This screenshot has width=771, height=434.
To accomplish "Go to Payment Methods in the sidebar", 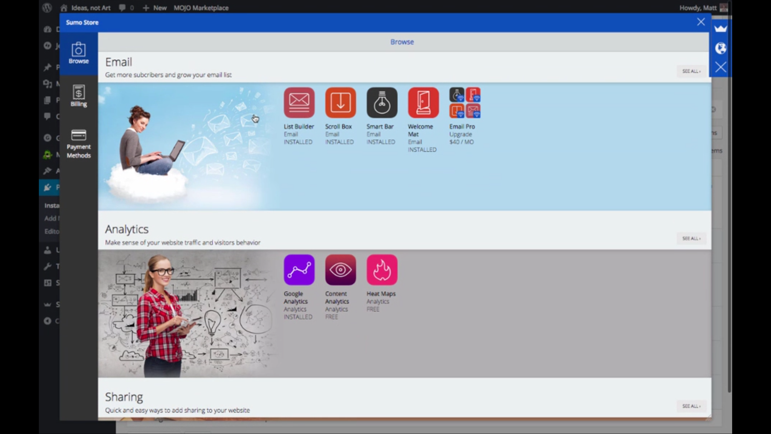I will pyautogui.click(x=79, y=144).
